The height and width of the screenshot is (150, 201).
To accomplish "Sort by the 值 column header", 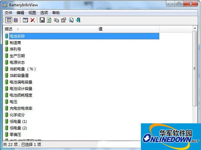I will pos(128,29).
